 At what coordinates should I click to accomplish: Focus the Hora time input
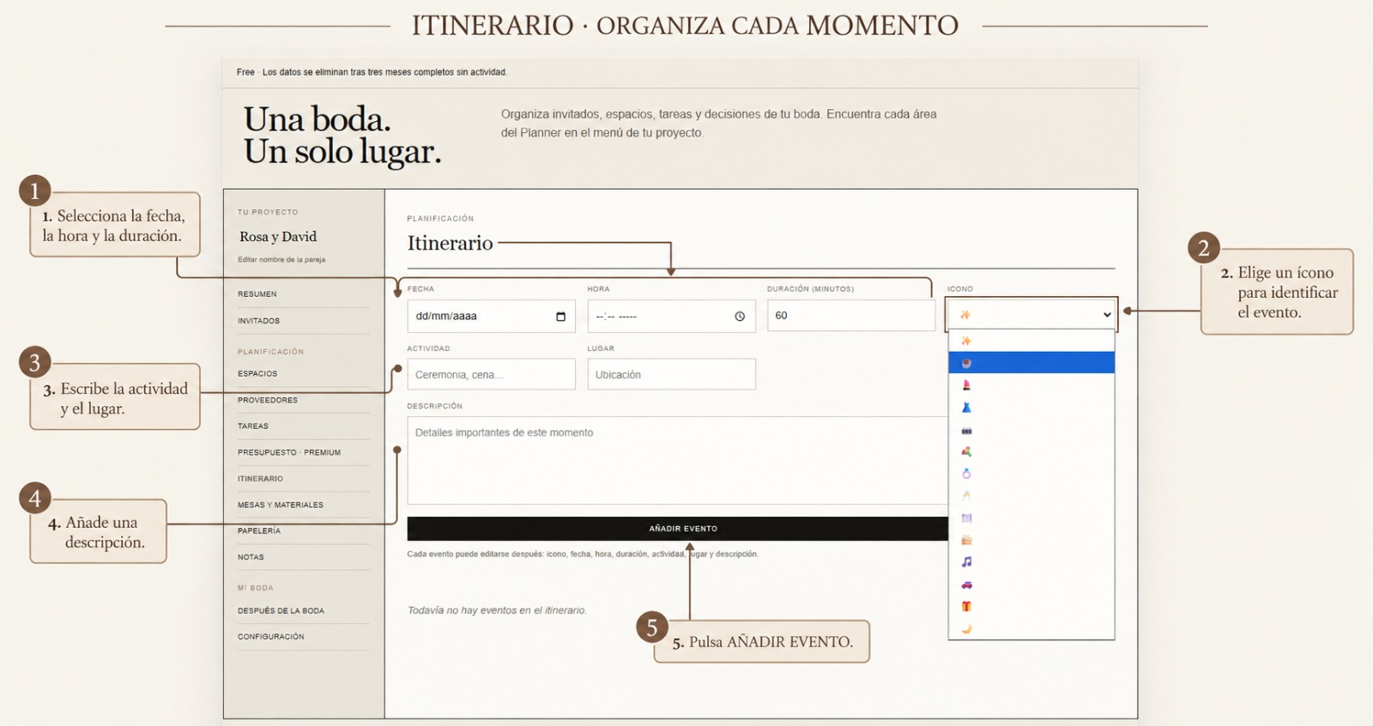click(672, 316)
